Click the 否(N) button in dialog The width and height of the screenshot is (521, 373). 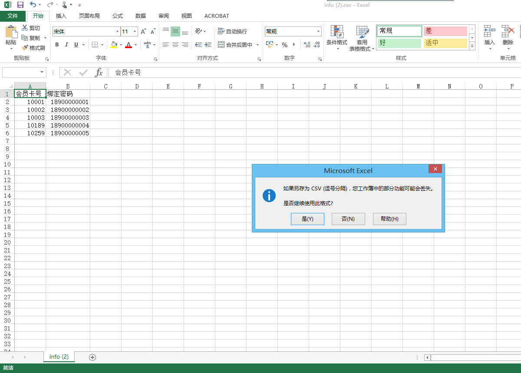click(348, 219)
